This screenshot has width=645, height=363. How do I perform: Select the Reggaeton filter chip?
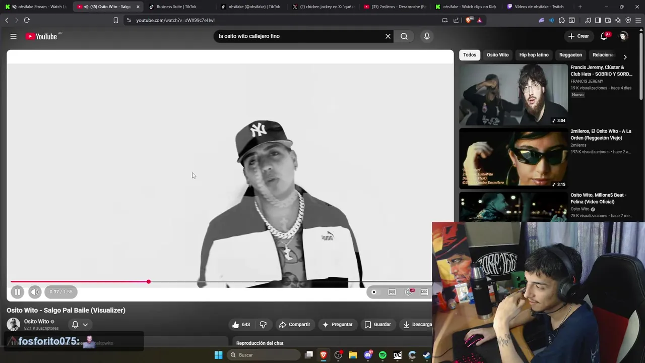[570, 55]
